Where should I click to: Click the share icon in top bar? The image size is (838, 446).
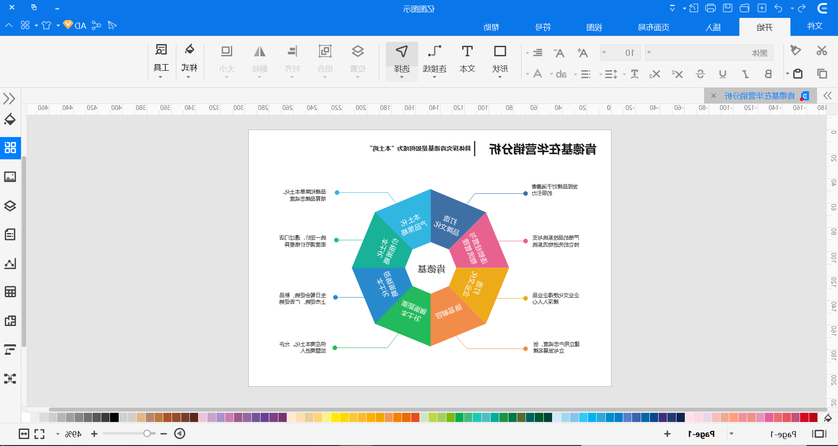[x=96, y=25]
